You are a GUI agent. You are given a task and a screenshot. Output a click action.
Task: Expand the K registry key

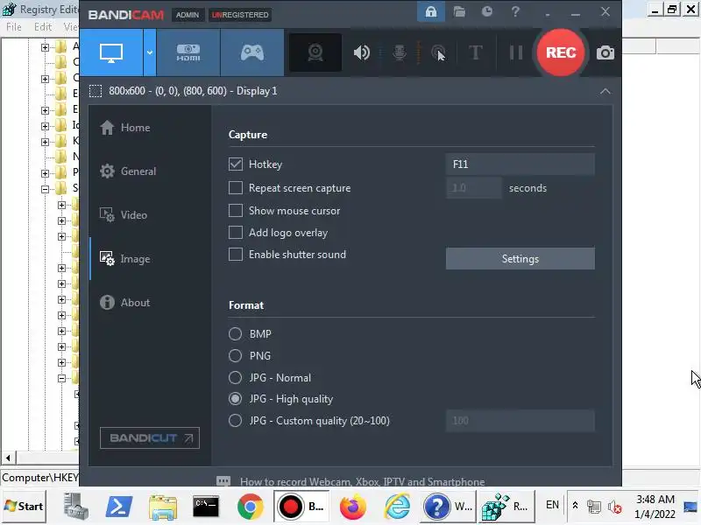point(45,142)
